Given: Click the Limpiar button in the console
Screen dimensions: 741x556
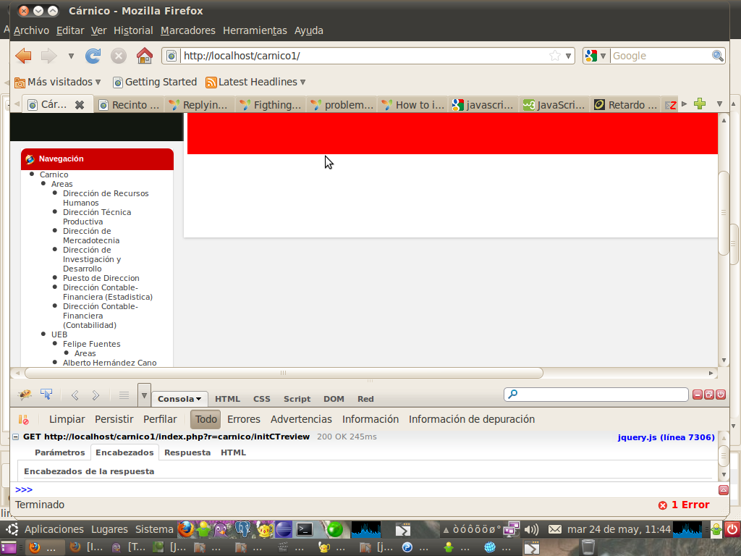Looking at the screenshot, I should pos(67,419).
